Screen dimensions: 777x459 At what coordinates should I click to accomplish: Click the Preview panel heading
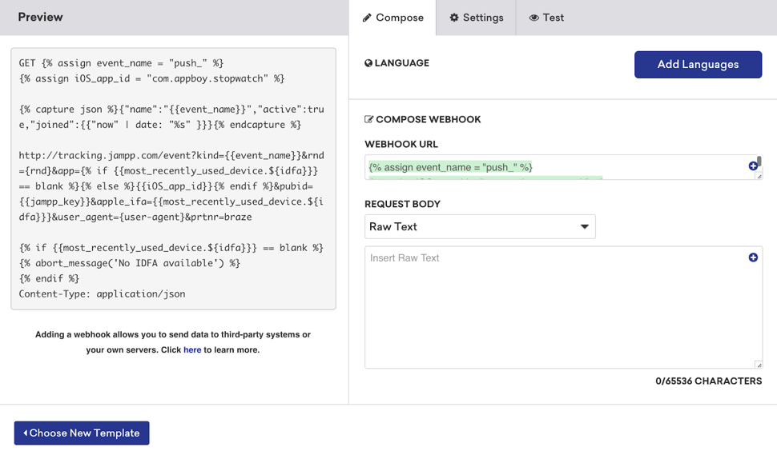[41, 17]
